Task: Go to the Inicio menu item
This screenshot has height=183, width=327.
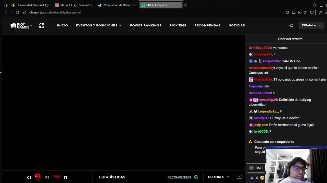Action: (x=62, y=25)
